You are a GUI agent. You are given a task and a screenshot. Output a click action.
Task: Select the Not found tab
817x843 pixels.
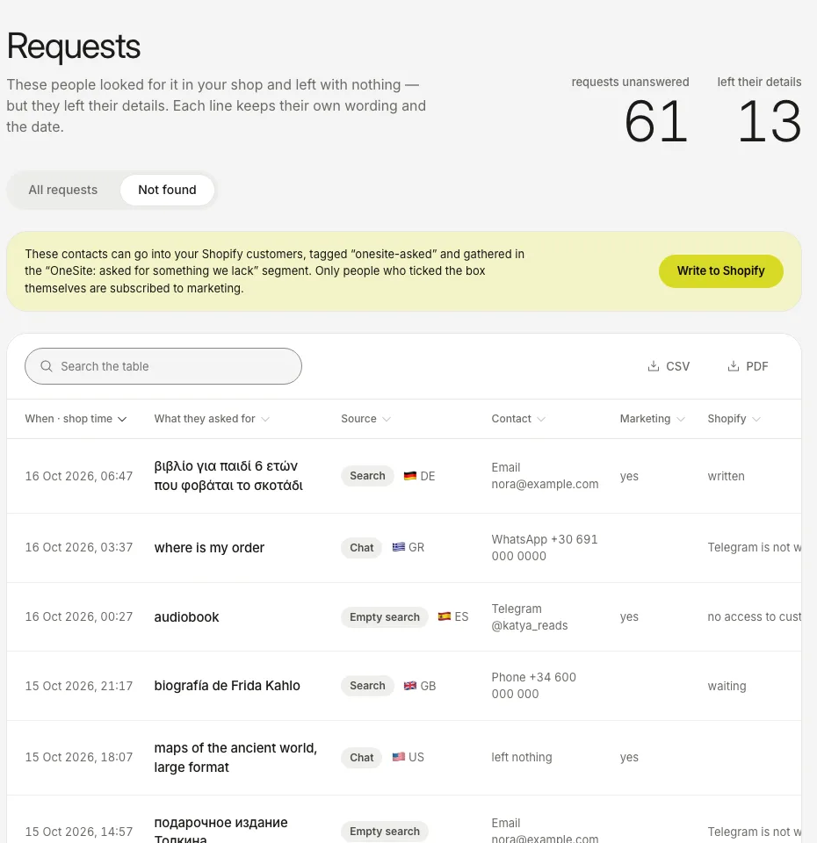coord(167,190)
